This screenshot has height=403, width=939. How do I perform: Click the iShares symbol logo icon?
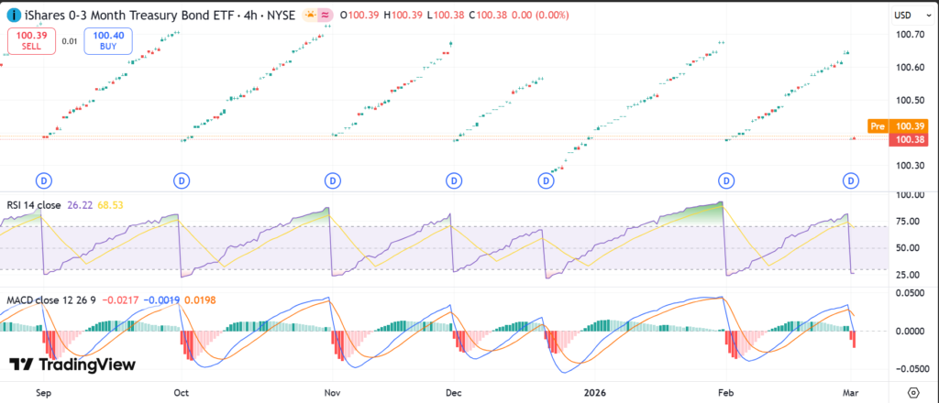pos(9,15)
